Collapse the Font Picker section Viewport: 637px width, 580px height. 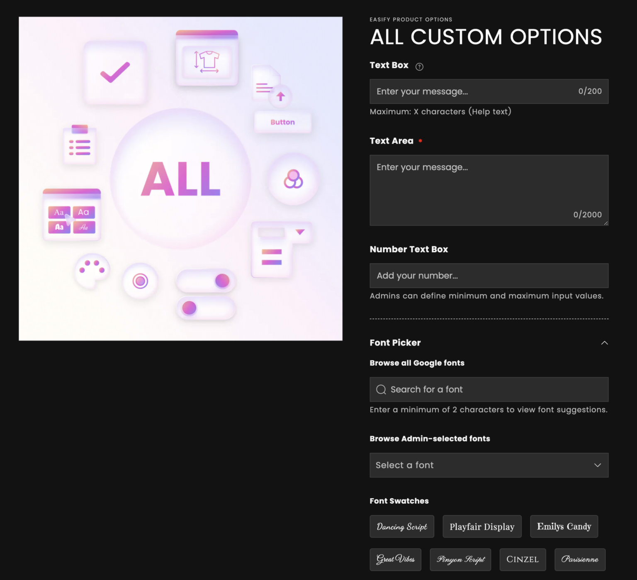pos(605,343)
